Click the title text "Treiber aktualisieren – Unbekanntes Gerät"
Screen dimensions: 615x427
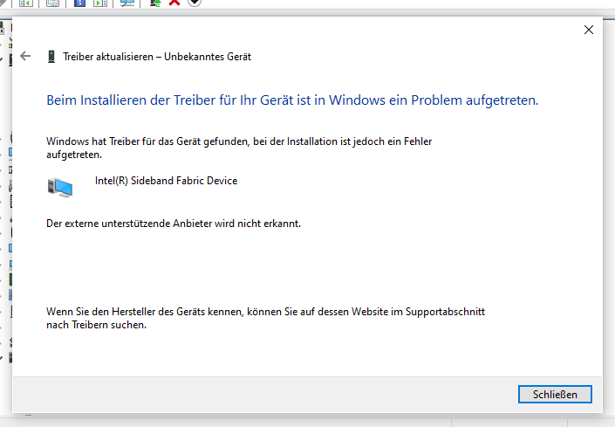click(157, 57)
